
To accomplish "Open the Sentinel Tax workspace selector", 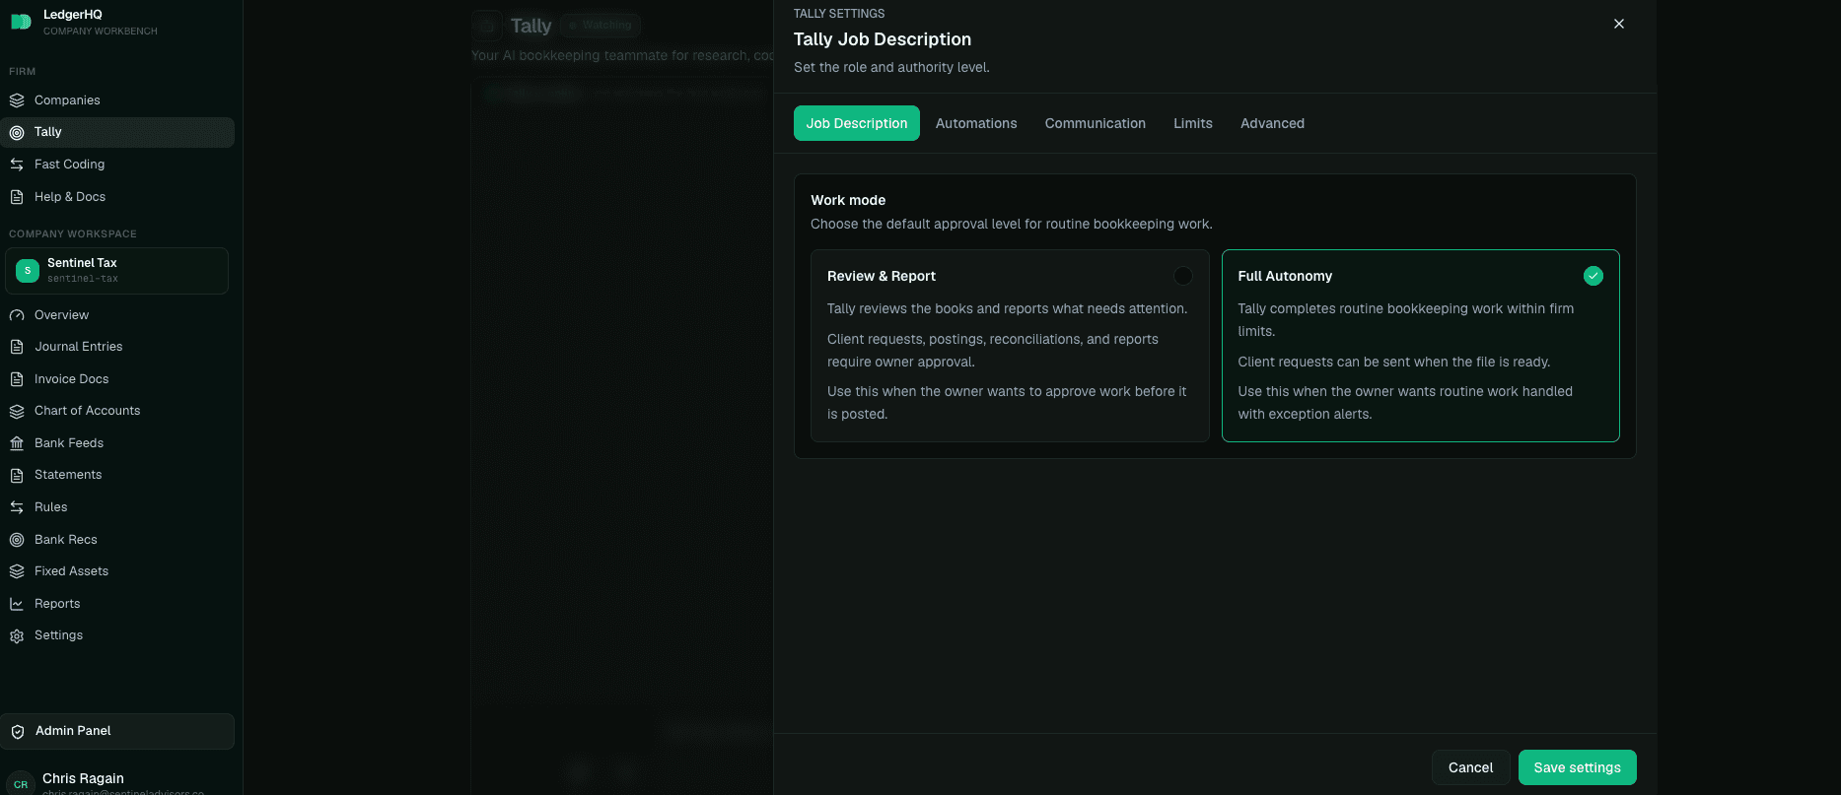I will [x=116, y=271].
